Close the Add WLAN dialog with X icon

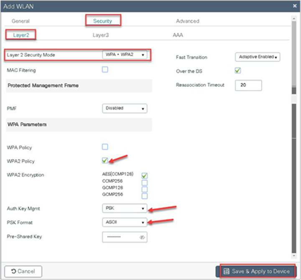295,6
